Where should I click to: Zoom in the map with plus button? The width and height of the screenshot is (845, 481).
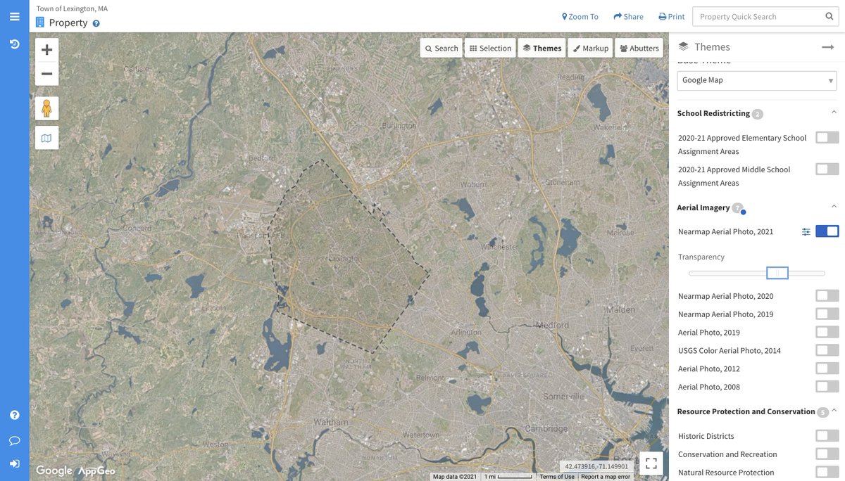[x=46, y=50]
